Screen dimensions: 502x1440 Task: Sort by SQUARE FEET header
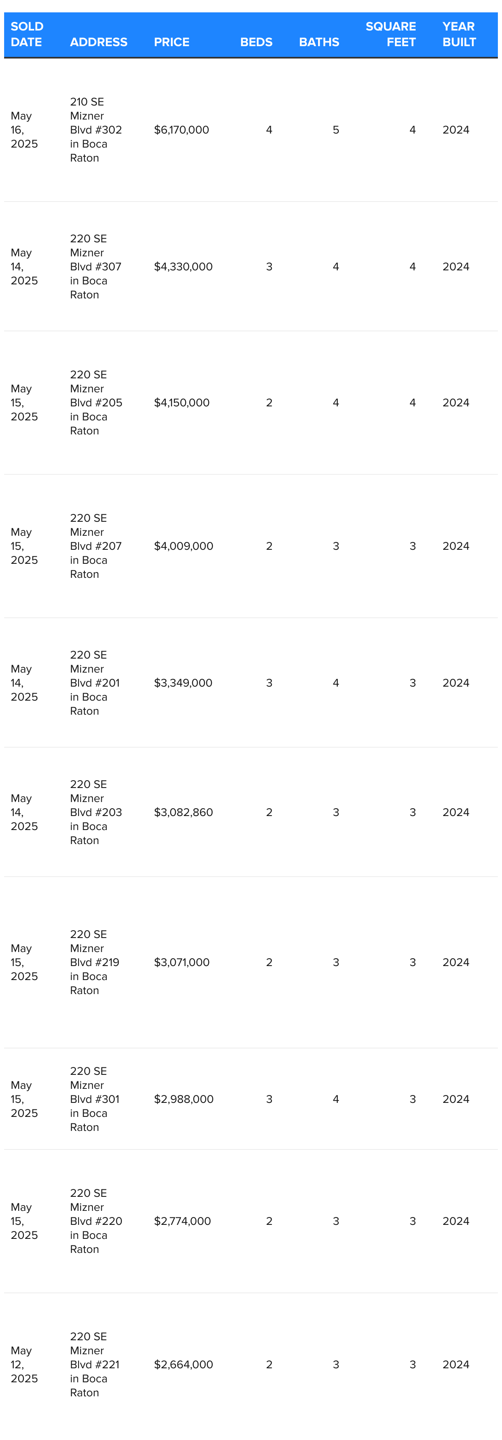point(390,34)
